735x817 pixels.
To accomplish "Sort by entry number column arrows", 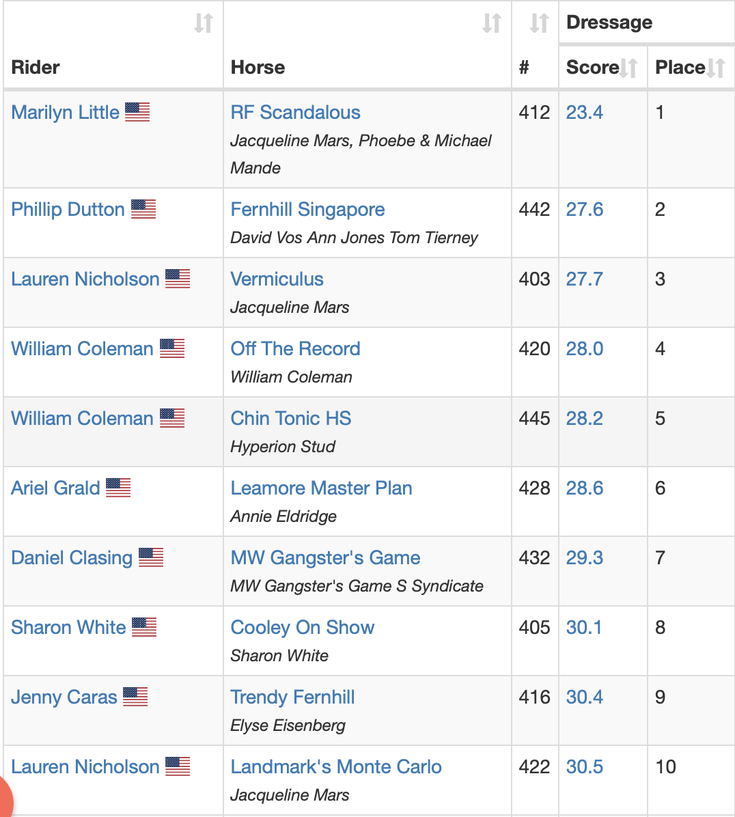I will point(539,23).
